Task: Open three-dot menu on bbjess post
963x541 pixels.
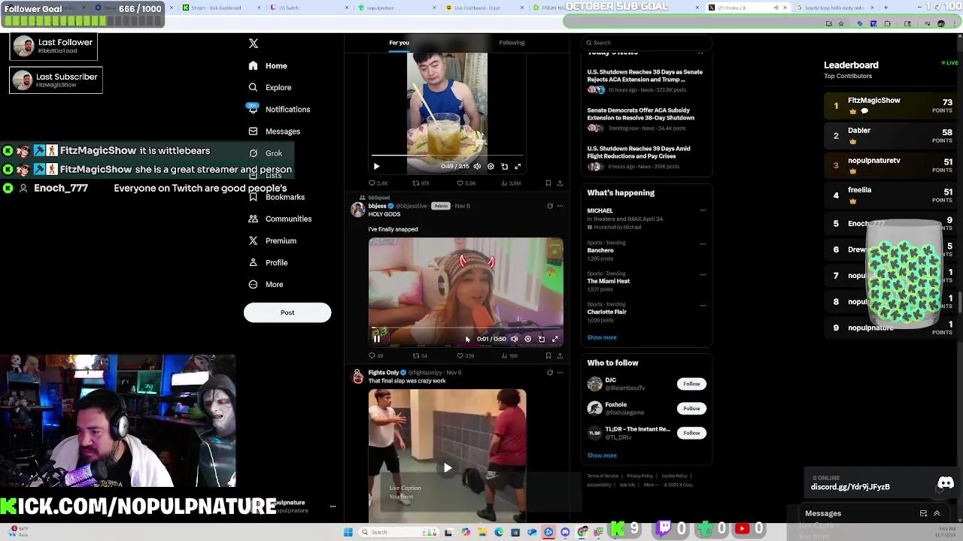Action: click(560, 206)
